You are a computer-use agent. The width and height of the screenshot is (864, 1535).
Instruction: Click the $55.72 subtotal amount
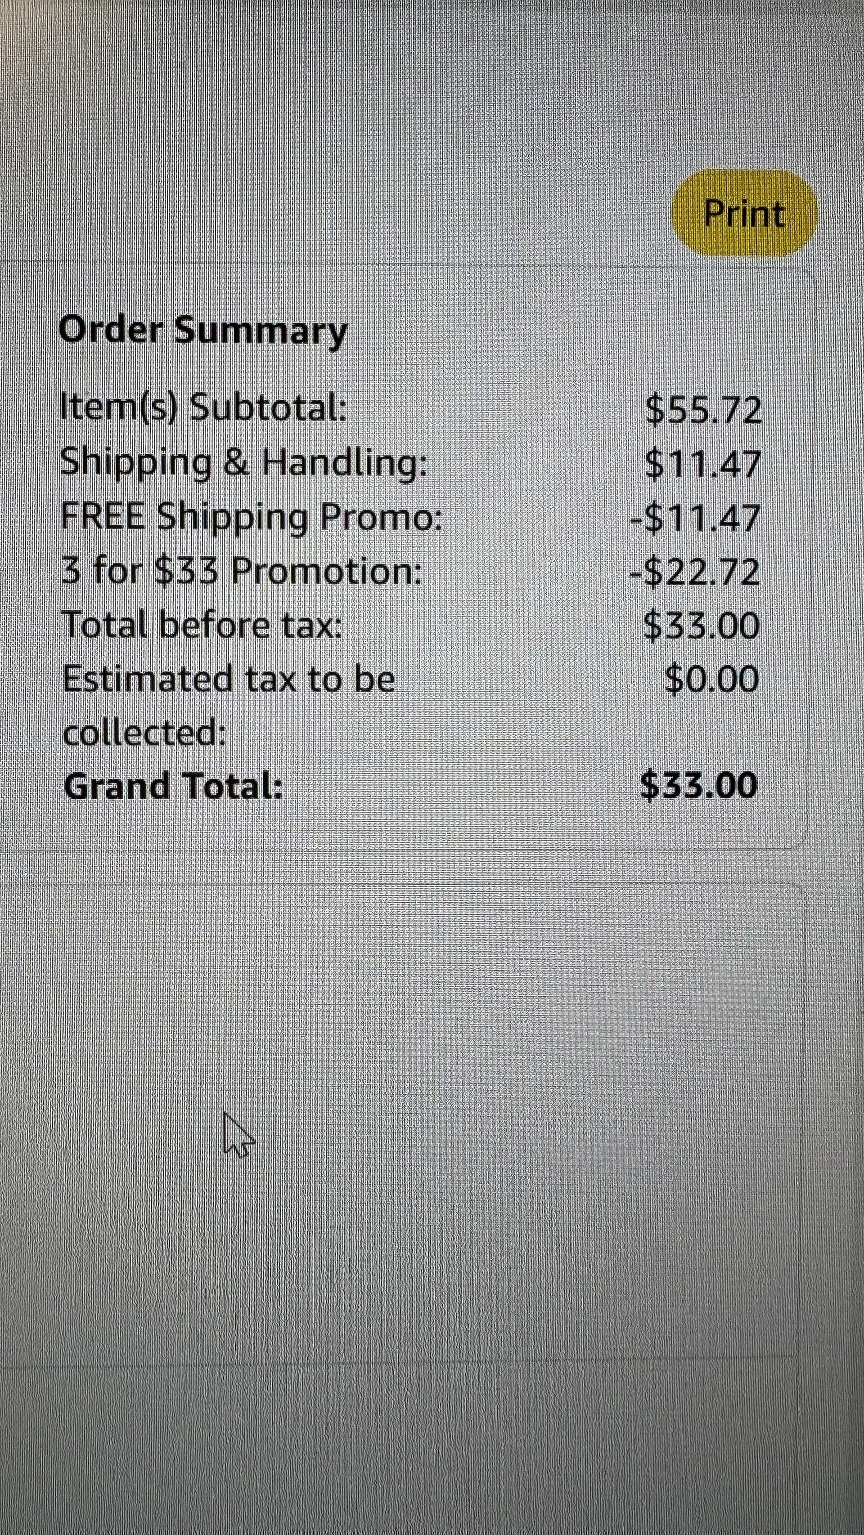coord(704,411)
